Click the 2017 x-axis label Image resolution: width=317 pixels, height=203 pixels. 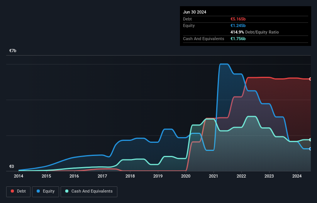[102, 176]
